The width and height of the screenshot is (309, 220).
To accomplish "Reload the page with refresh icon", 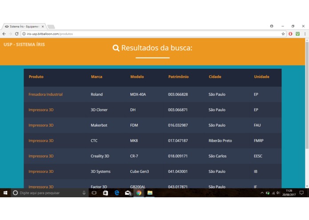I will [x=17, y=34].
